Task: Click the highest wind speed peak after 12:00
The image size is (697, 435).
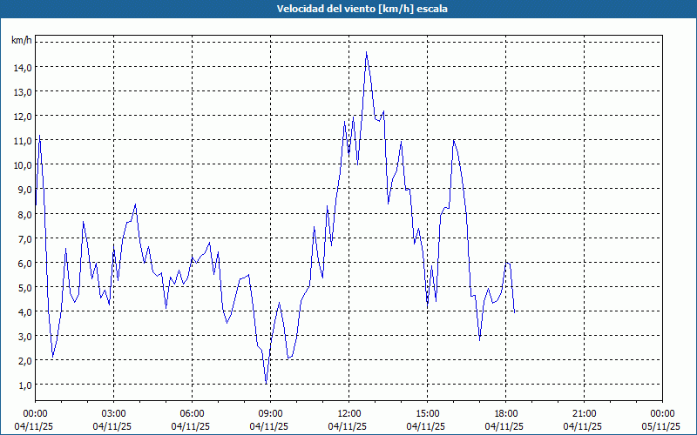Action: point(366,52)
